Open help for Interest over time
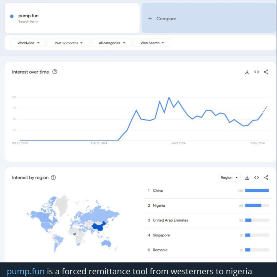The height and width of the screenshot is (277, 277). pyautogui.click(x=55, y=72)
